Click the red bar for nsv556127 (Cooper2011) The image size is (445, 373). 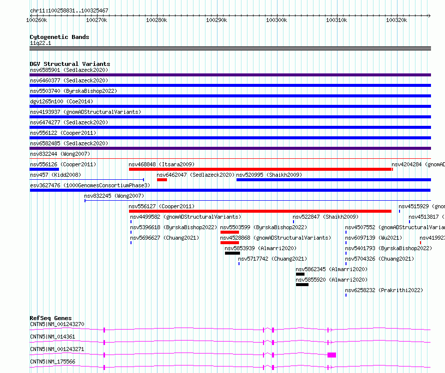(260, 211)
